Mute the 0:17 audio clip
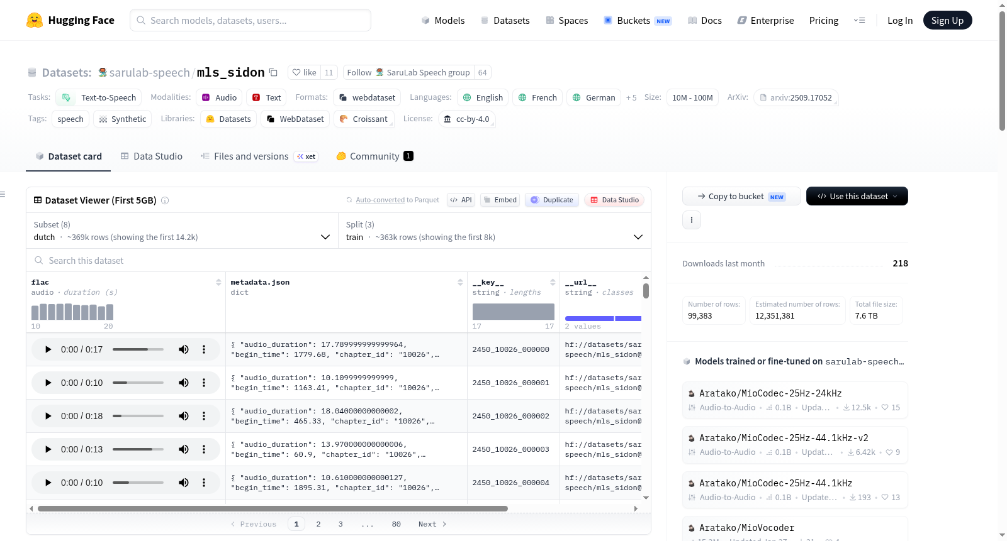Screen dimensions: 1007x541 coord(184,349)
